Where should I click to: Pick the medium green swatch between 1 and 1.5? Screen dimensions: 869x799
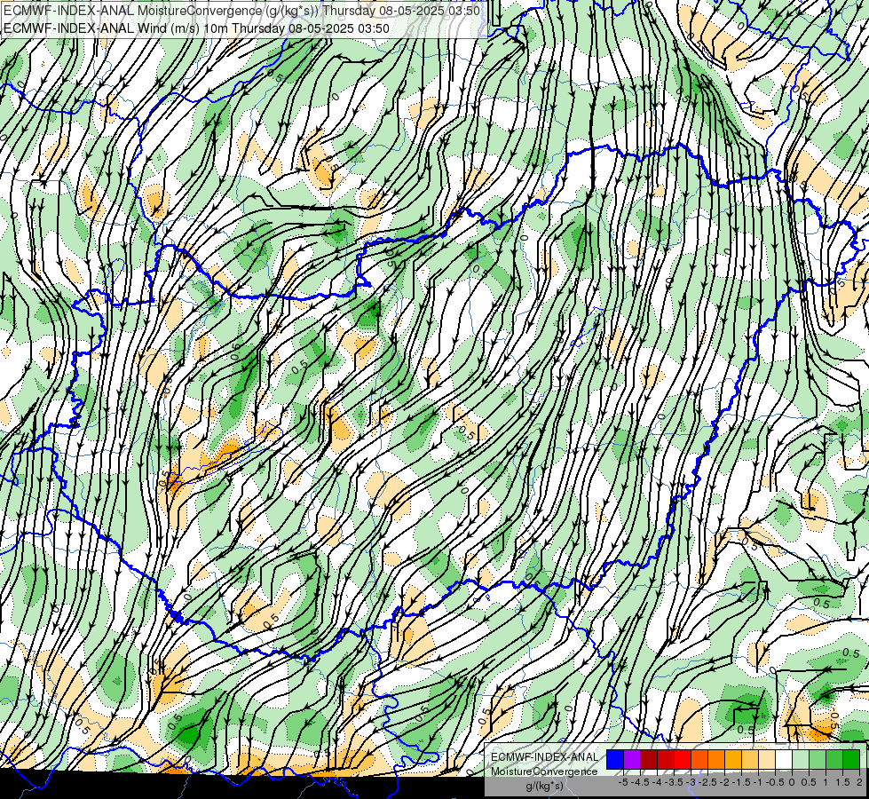tap(834, 760)
